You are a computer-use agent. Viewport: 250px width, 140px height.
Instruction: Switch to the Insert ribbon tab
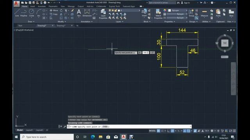click(32, 6)
